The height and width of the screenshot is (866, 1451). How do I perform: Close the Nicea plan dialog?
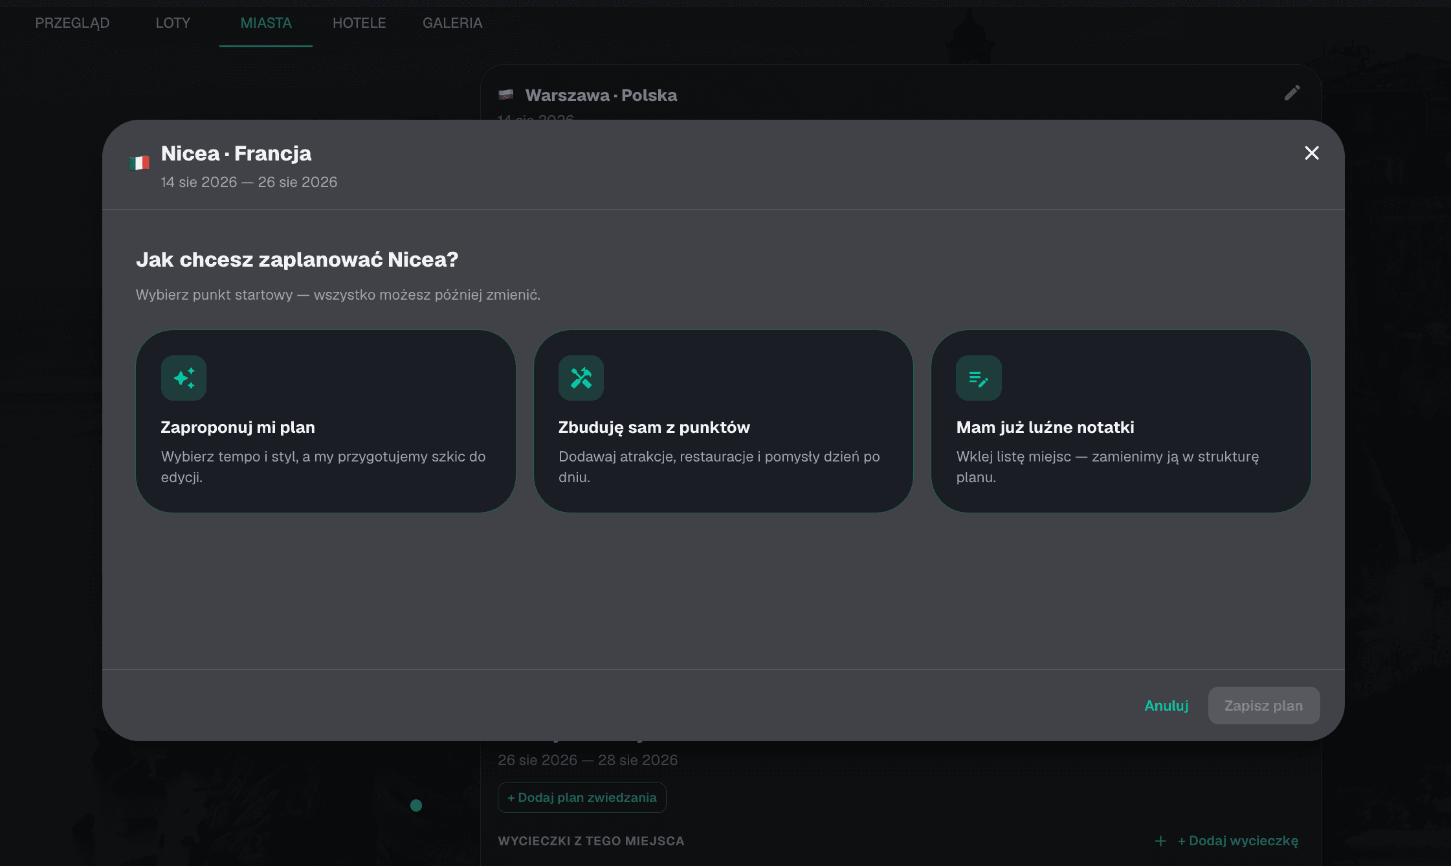click(x=1312, y=153)
